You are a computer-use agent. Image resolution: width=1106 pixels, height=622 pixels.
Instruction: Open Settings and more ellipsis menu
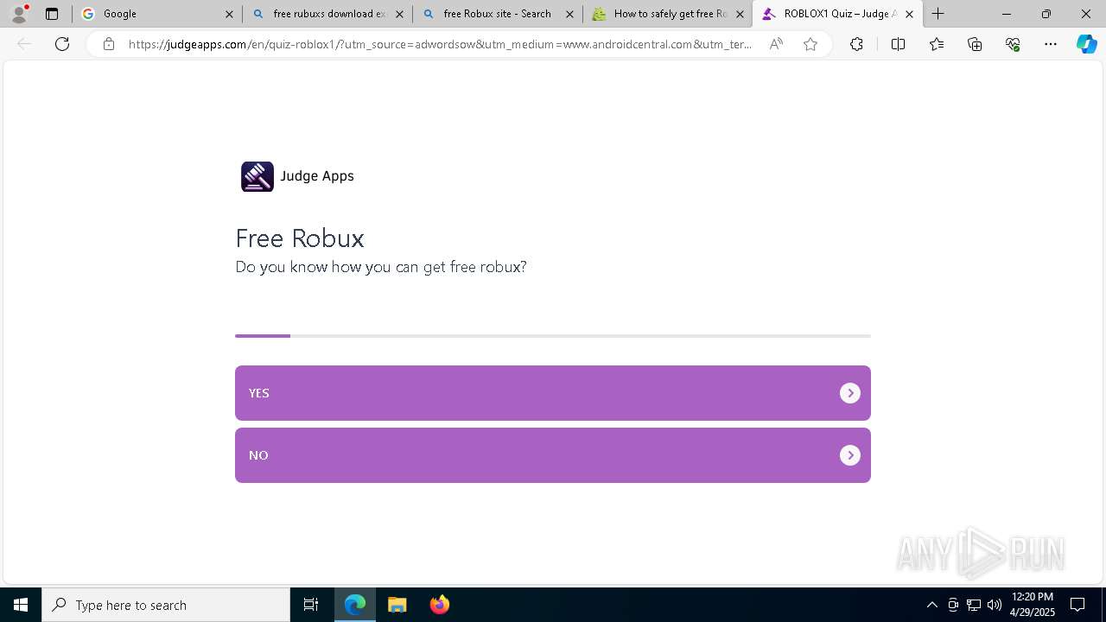(x=1051, y=44)
